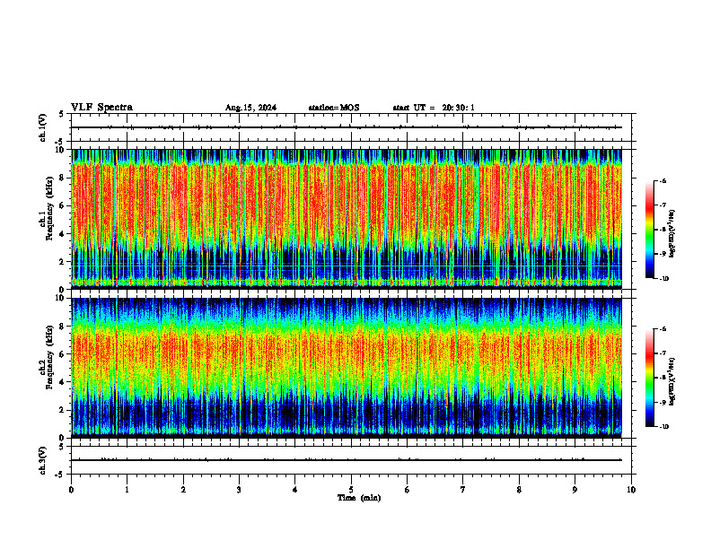711x549 pixels.
Task: Click the '-6' label on ch.2 color bar
Action: [663, 329]
